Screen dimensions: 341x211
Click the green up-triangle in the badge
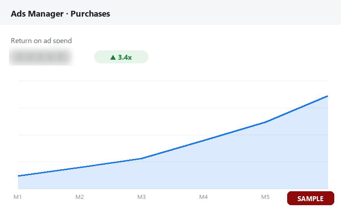(113, 57)
